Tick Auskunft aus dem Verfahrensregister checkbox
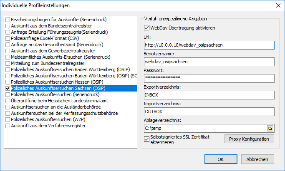 coord(8,126)
